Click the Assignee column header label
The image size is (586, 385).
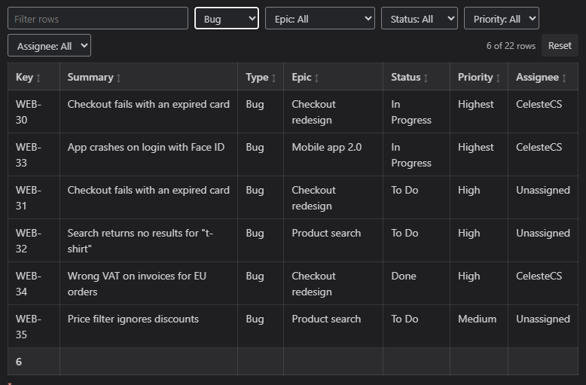[x=537, y=77]
